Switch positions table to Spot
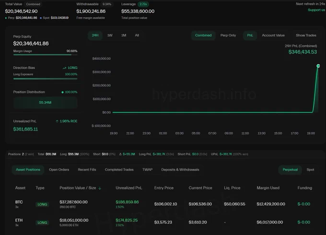 point(310,170)
